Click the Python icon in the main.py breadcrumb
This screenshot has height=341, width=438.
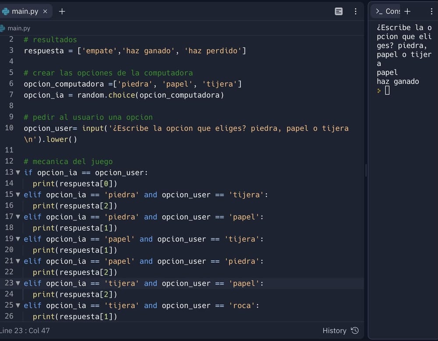[x=3, y=28]
